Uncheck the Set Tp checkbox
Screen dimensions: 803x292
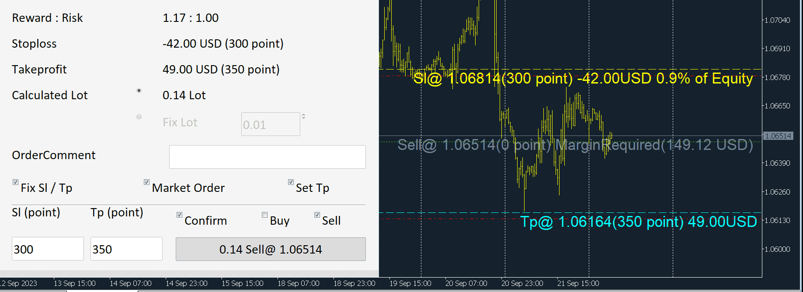[x=291, y=182]
